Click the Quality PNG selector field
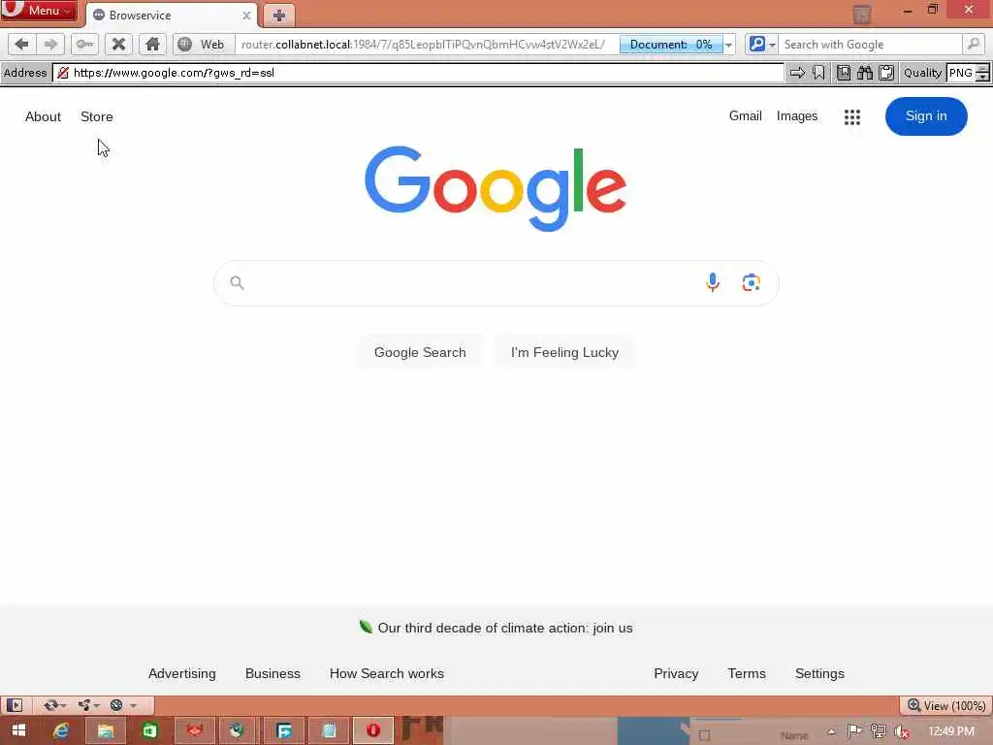Image resolution: width=993 pixels, height=745 pixels. 961,73
